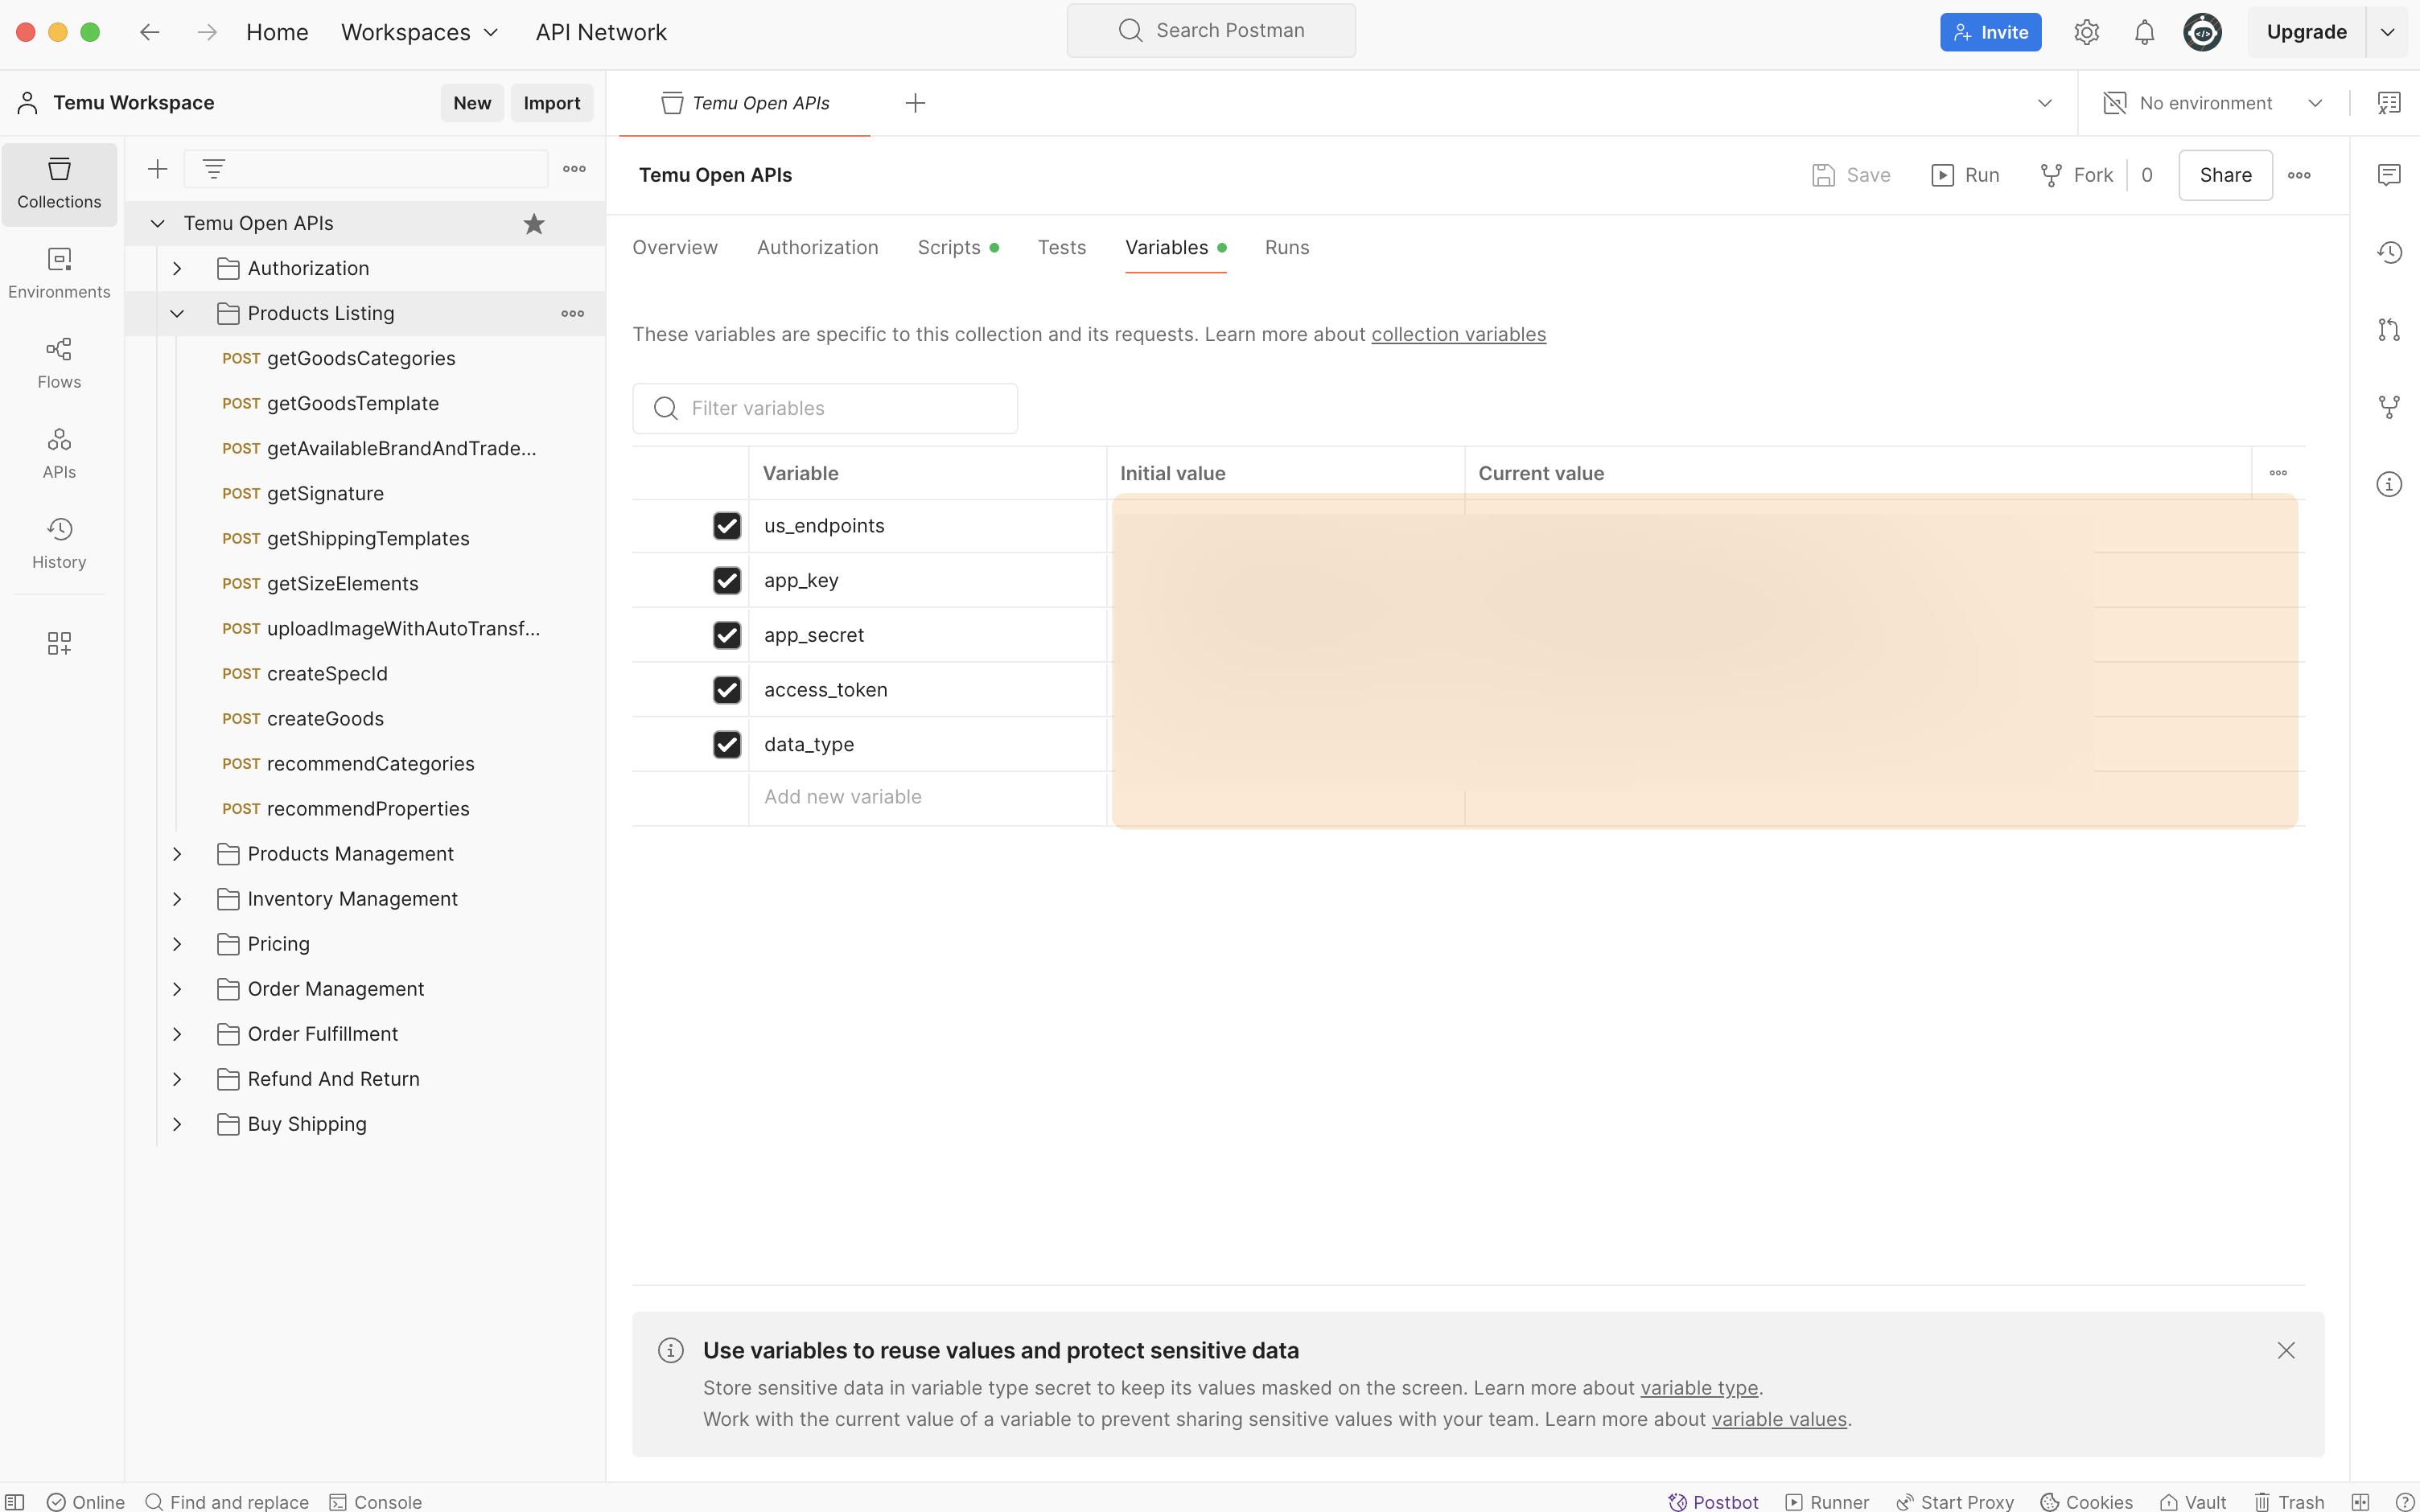The image size is (2420, 1512).
Task: Collapse the Products Listing folder
Action: [177, 314]
